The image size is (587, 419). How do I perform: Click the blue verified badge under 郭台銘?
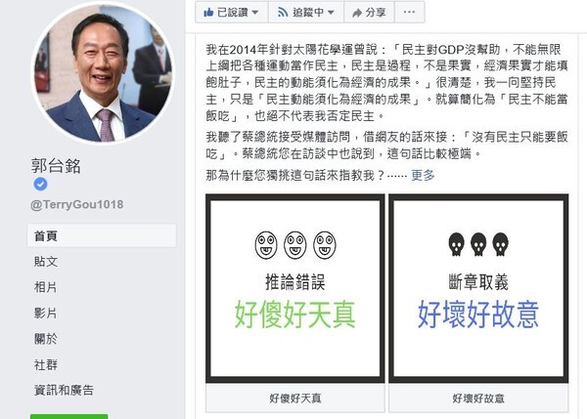coord(40,184)
